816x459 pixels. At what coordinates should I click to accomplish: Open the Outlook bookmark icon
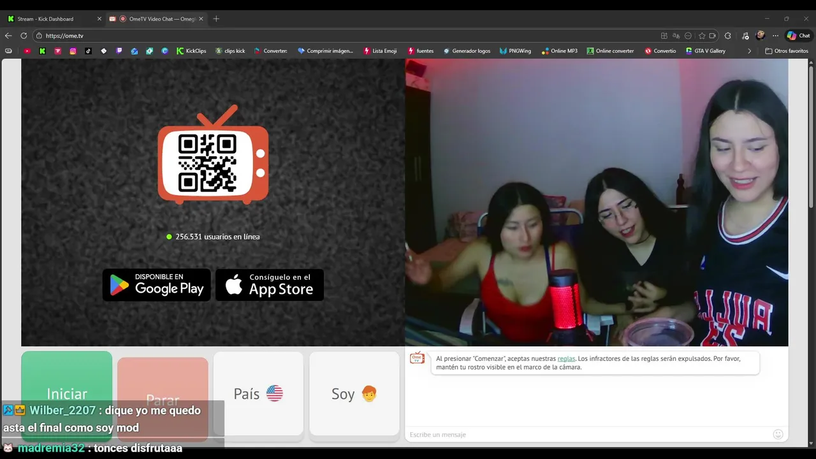(134, 51)
